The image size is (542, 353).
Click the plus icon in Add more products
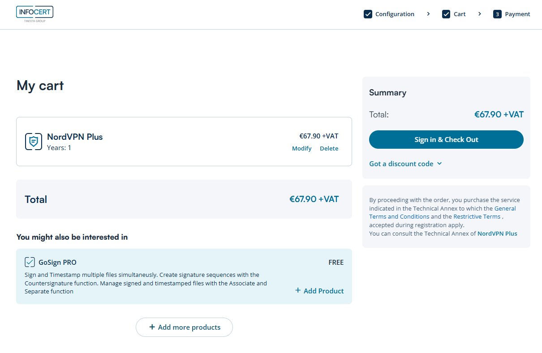click(152, 327)
